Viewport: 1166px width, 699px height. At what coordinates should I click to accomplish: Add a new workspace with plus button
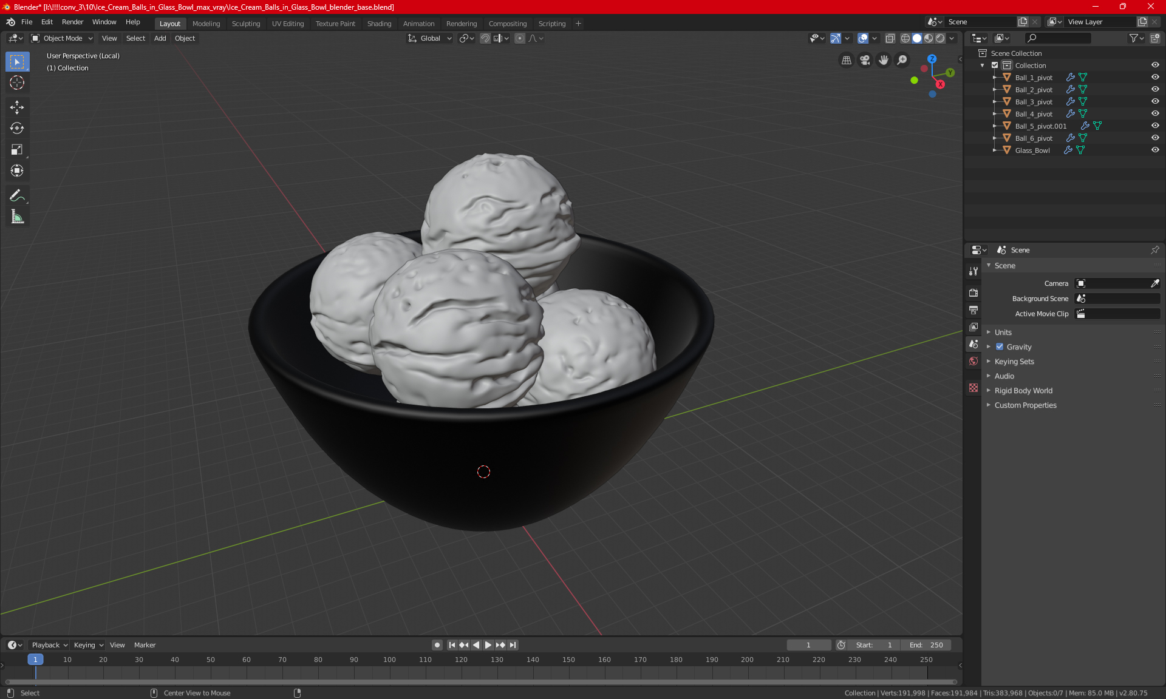tap(578, 24)
